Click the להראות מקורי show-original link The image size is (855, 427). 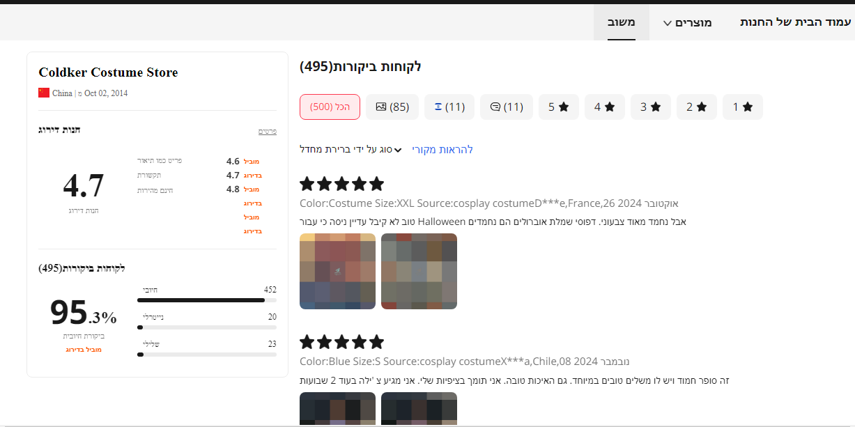[x=442, y=149]
